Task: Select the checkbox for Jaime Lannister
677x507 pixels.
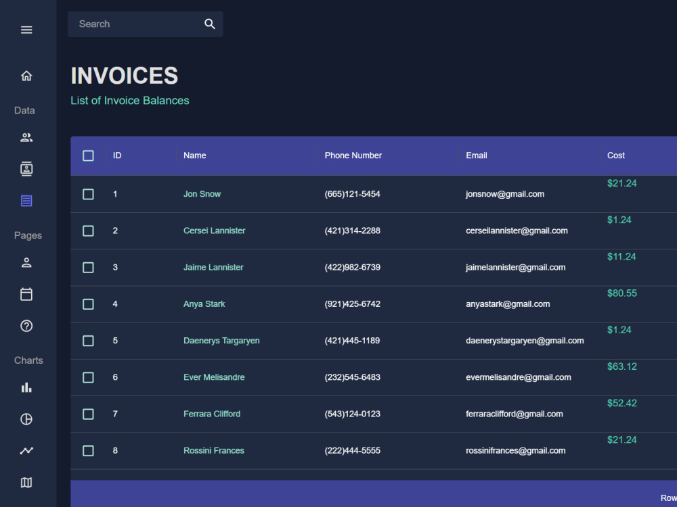Action: pyautogui.click(x=88, y=267)
